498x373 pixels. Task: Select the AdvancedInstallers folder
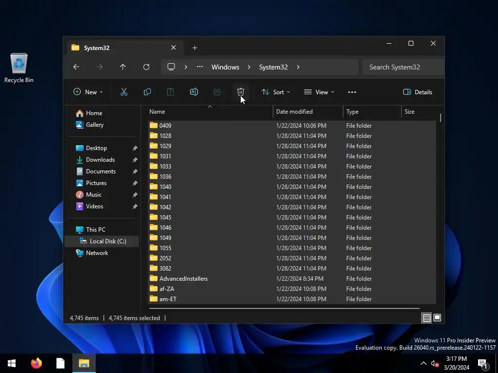click(x=292, y=279)
